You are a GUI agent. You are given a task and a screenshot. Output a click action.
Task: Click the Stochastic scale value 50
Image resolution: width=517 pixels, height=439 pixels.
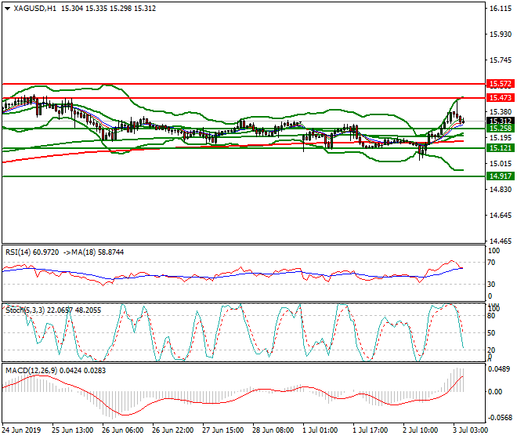(x=491, y=333)
